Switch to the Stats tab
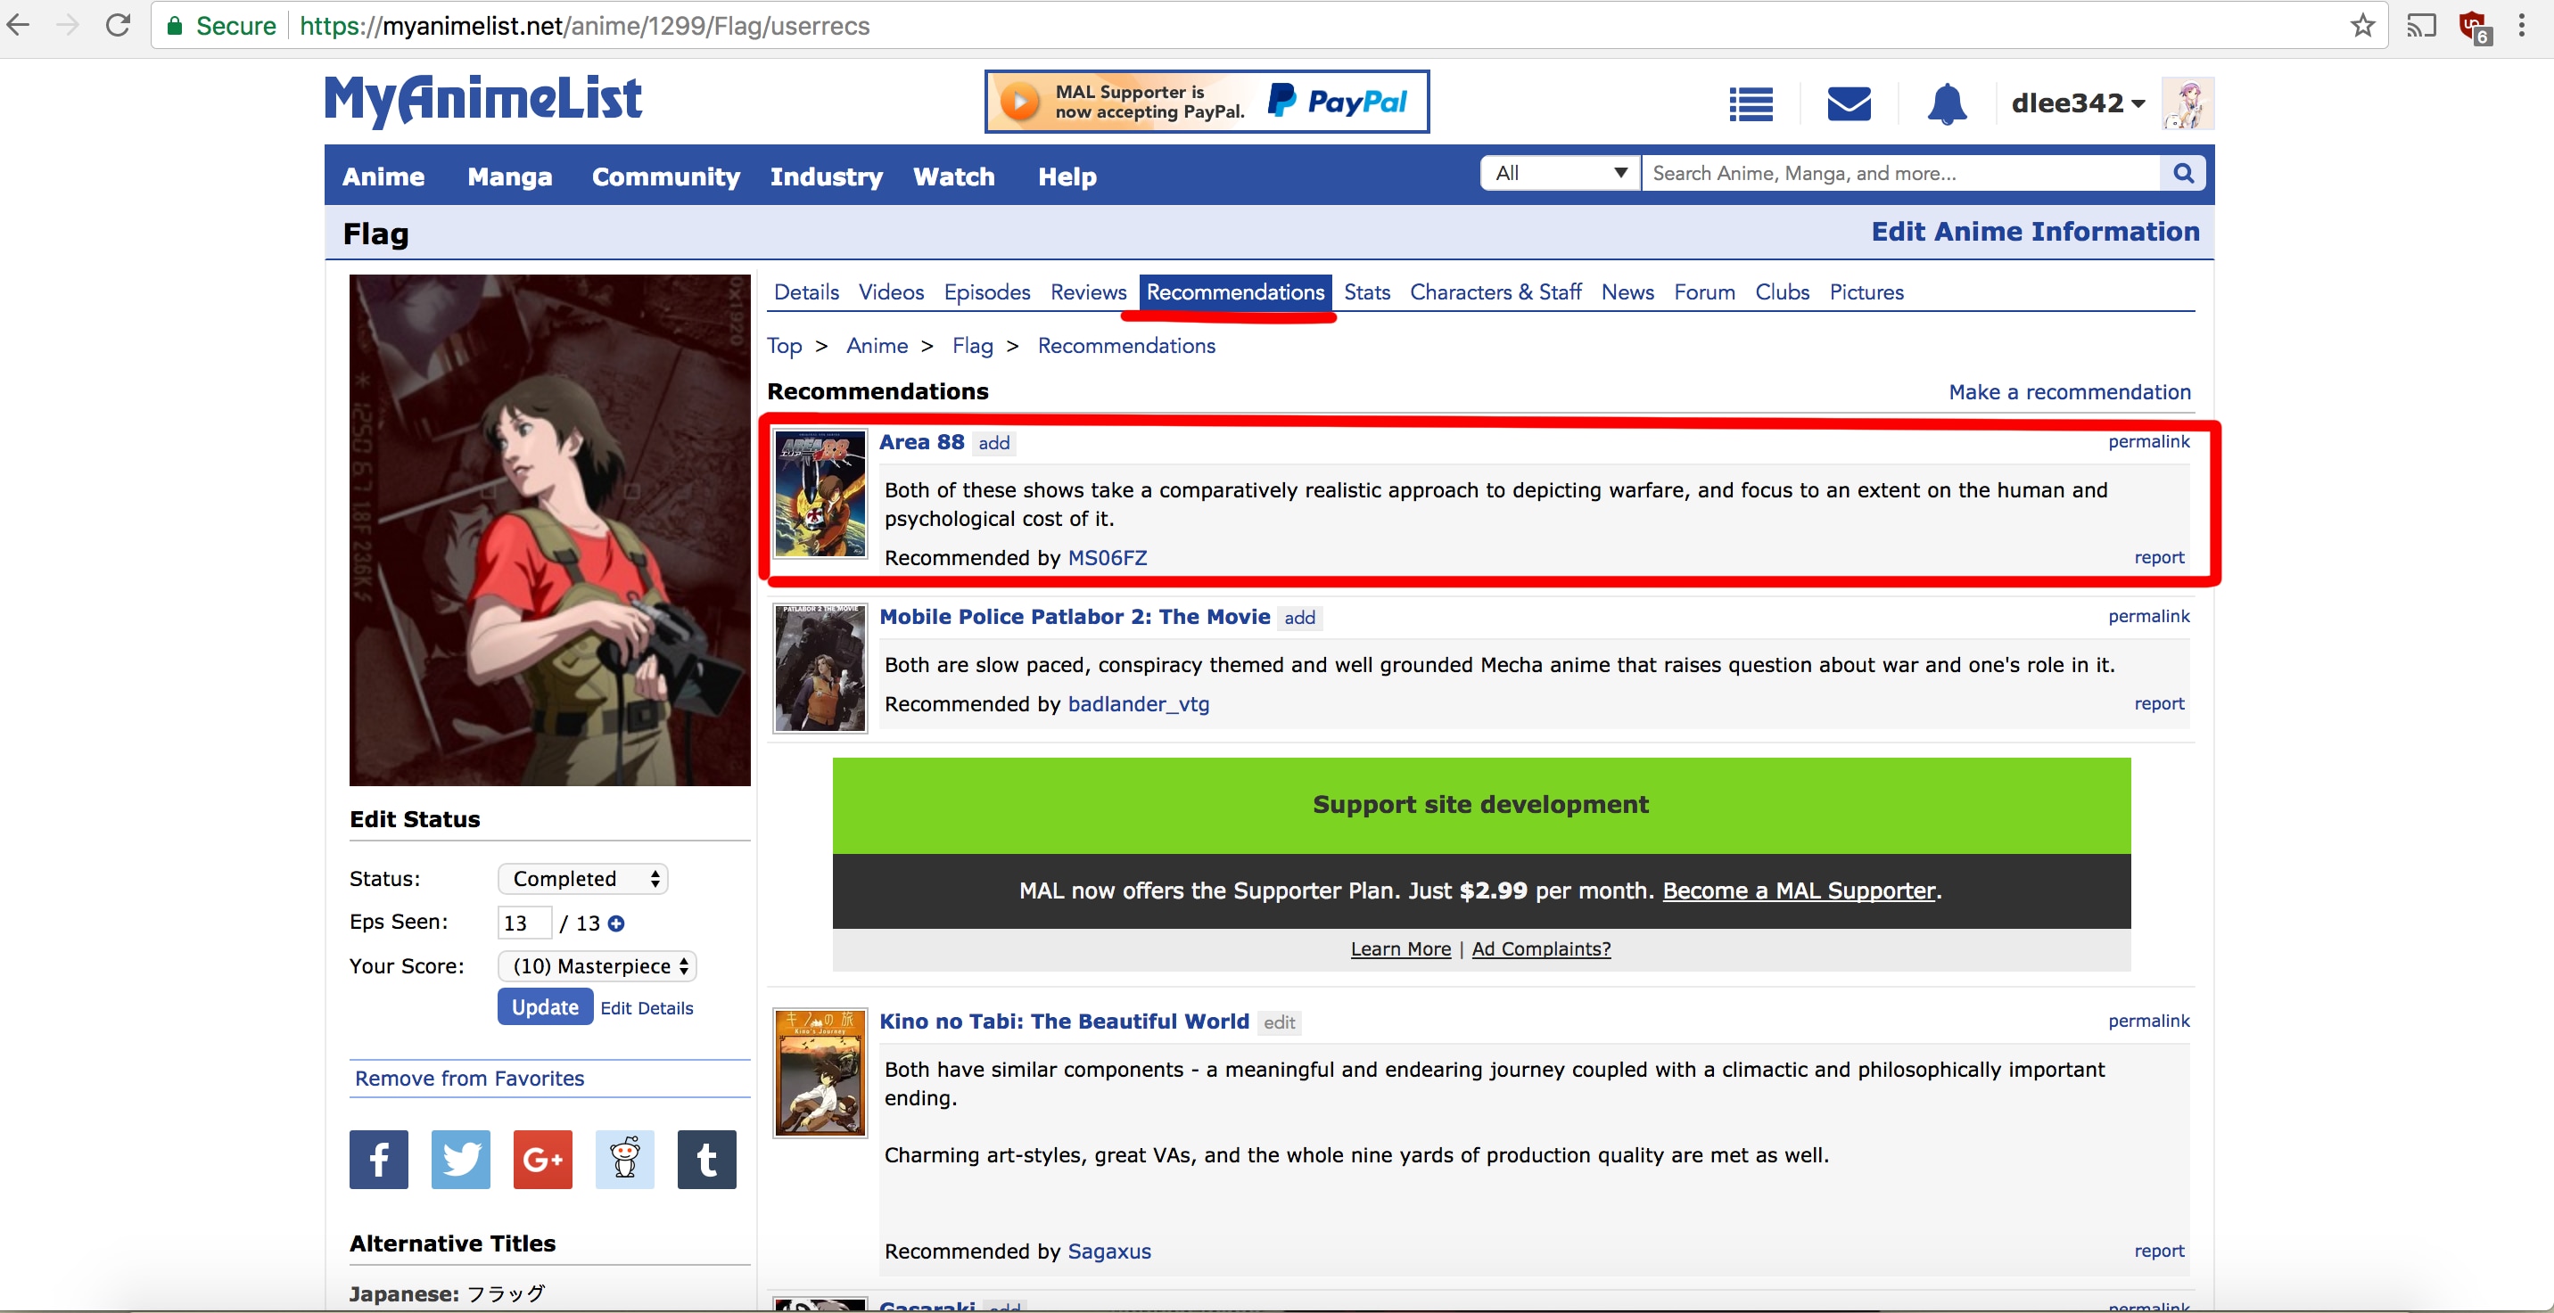Viewport: 2554px width, 1313px height. click(x=1367, y=292)
